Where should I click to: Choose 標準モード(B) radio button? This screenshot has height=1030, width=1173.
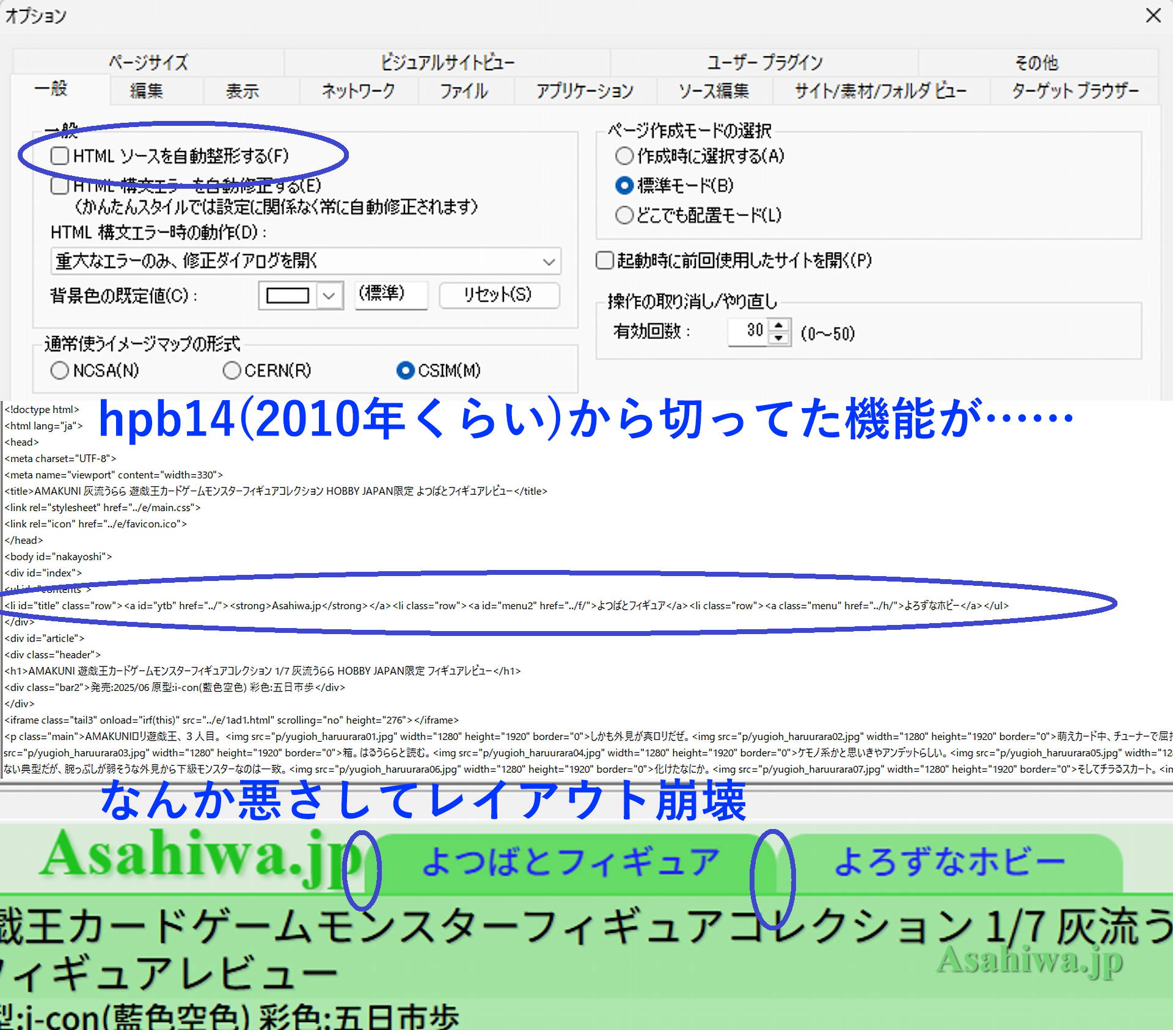tap(624, 185)
